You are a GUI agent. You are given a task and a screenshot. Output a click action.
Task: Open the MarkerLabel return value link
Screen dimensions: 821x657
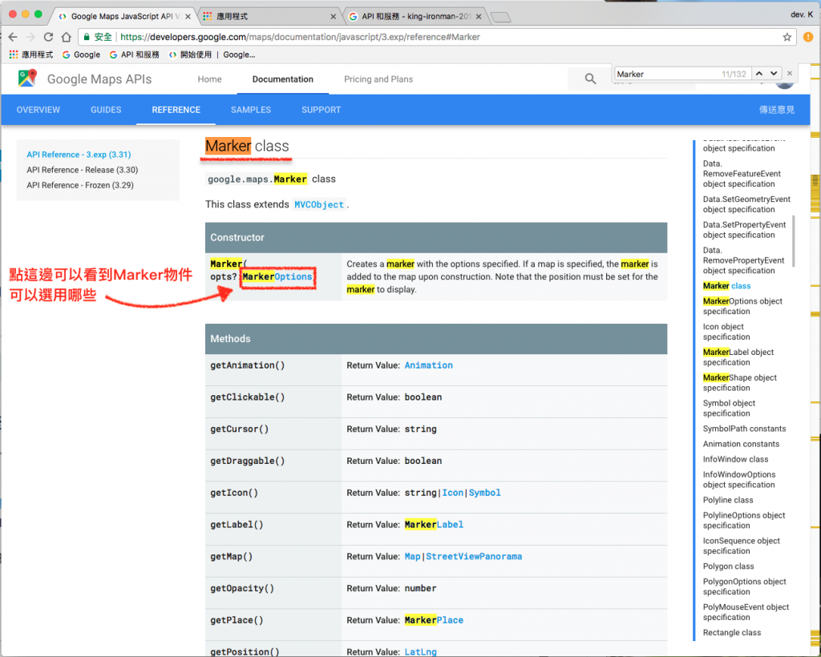coord(434,525)
